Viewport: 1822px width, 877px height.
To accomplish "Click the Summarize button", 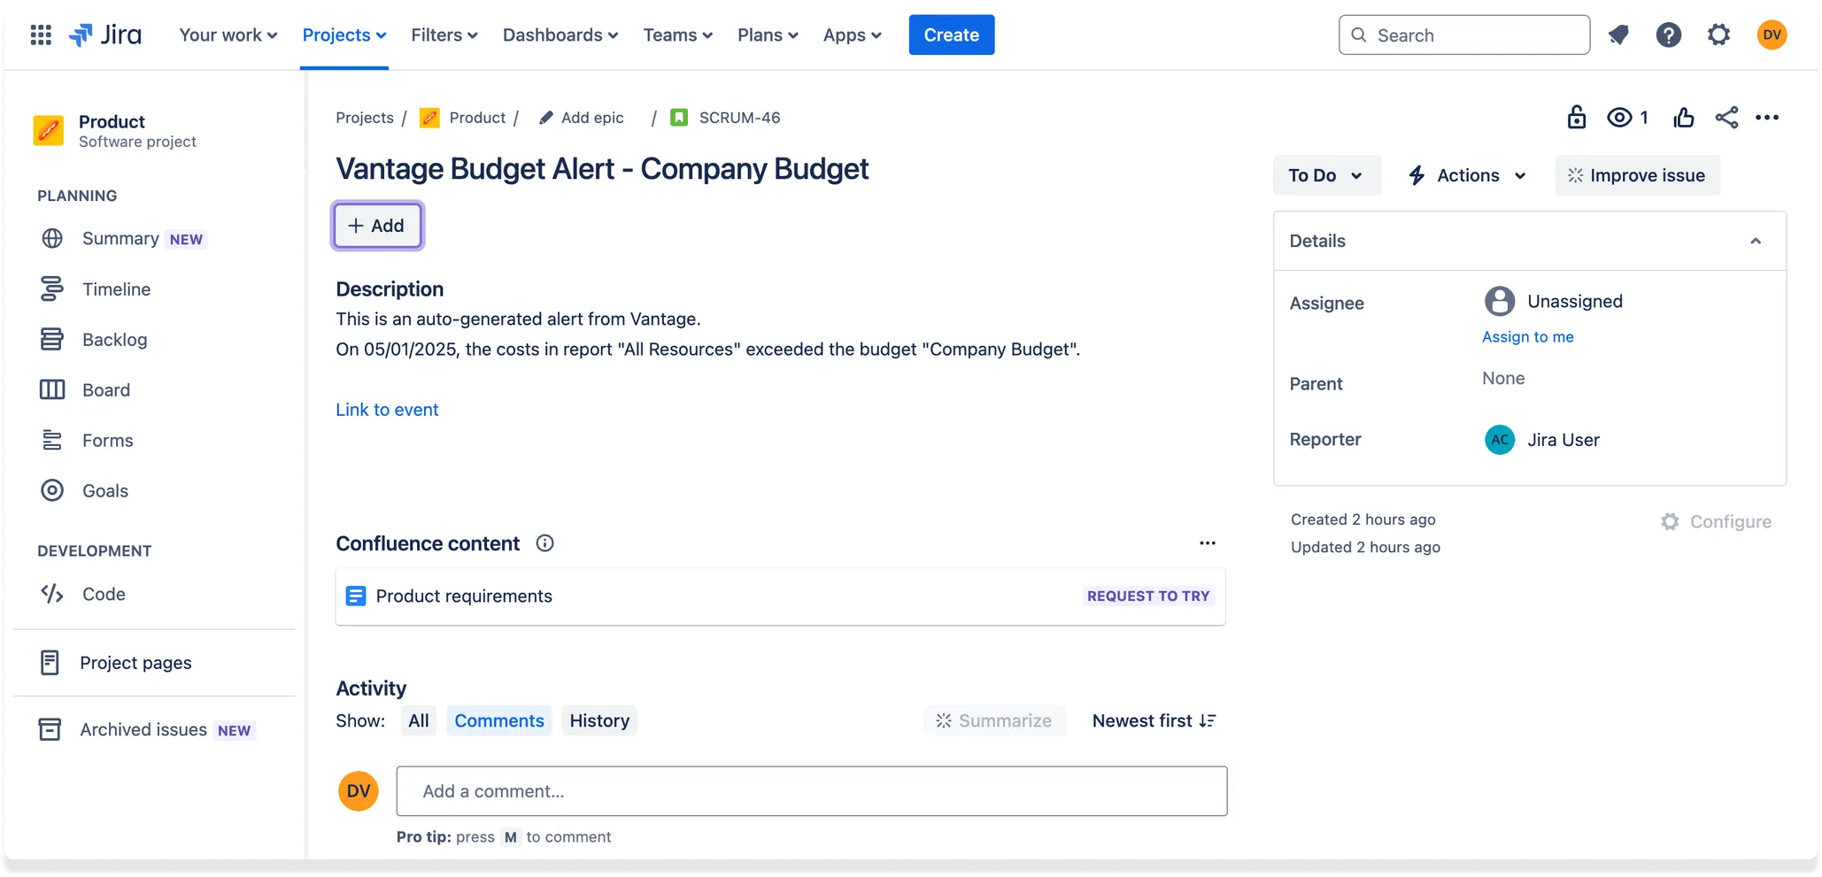I will point(994,721).
